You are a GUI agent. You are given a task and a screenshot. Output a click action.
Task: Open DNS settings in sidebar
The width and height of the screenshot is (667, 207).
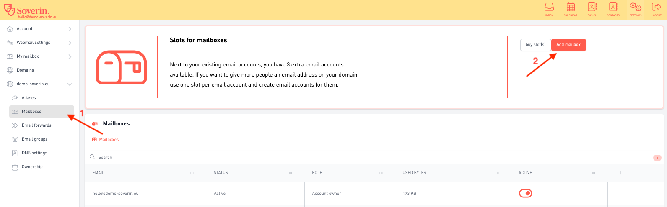click(34, 153)
